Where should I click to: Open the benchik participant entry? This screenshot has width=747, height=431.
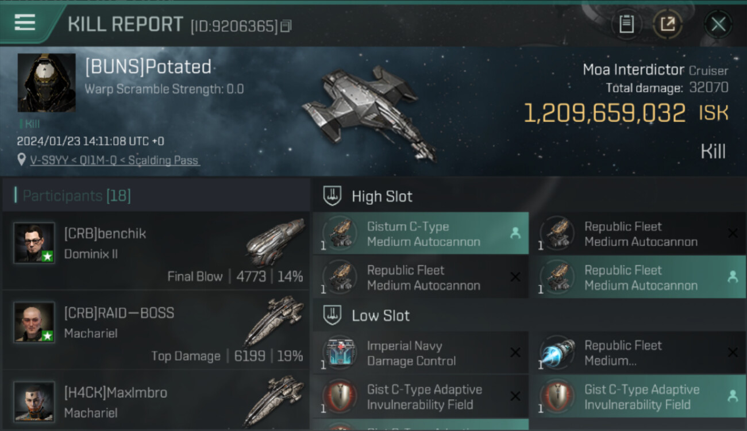[x=156, y=251]
